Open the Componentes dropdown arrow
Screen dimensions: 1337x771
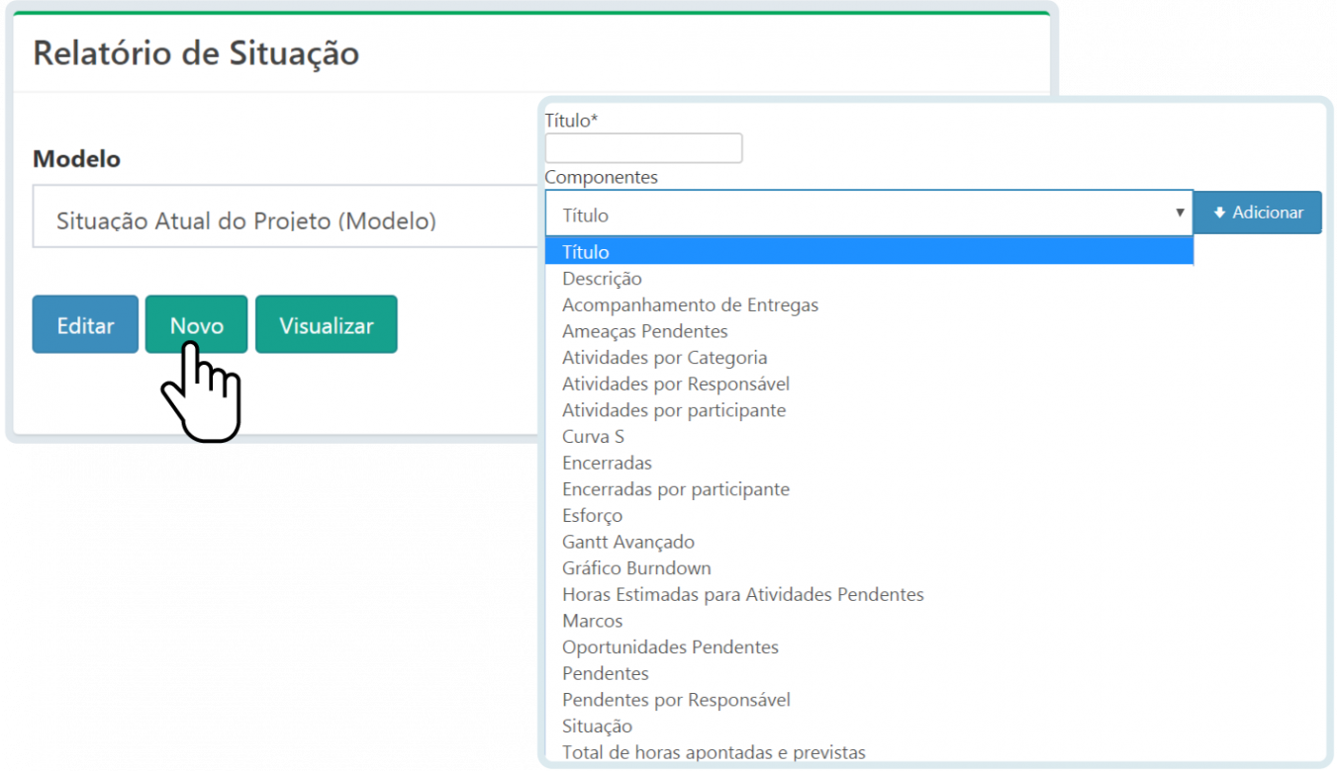tap(1180, 212)
